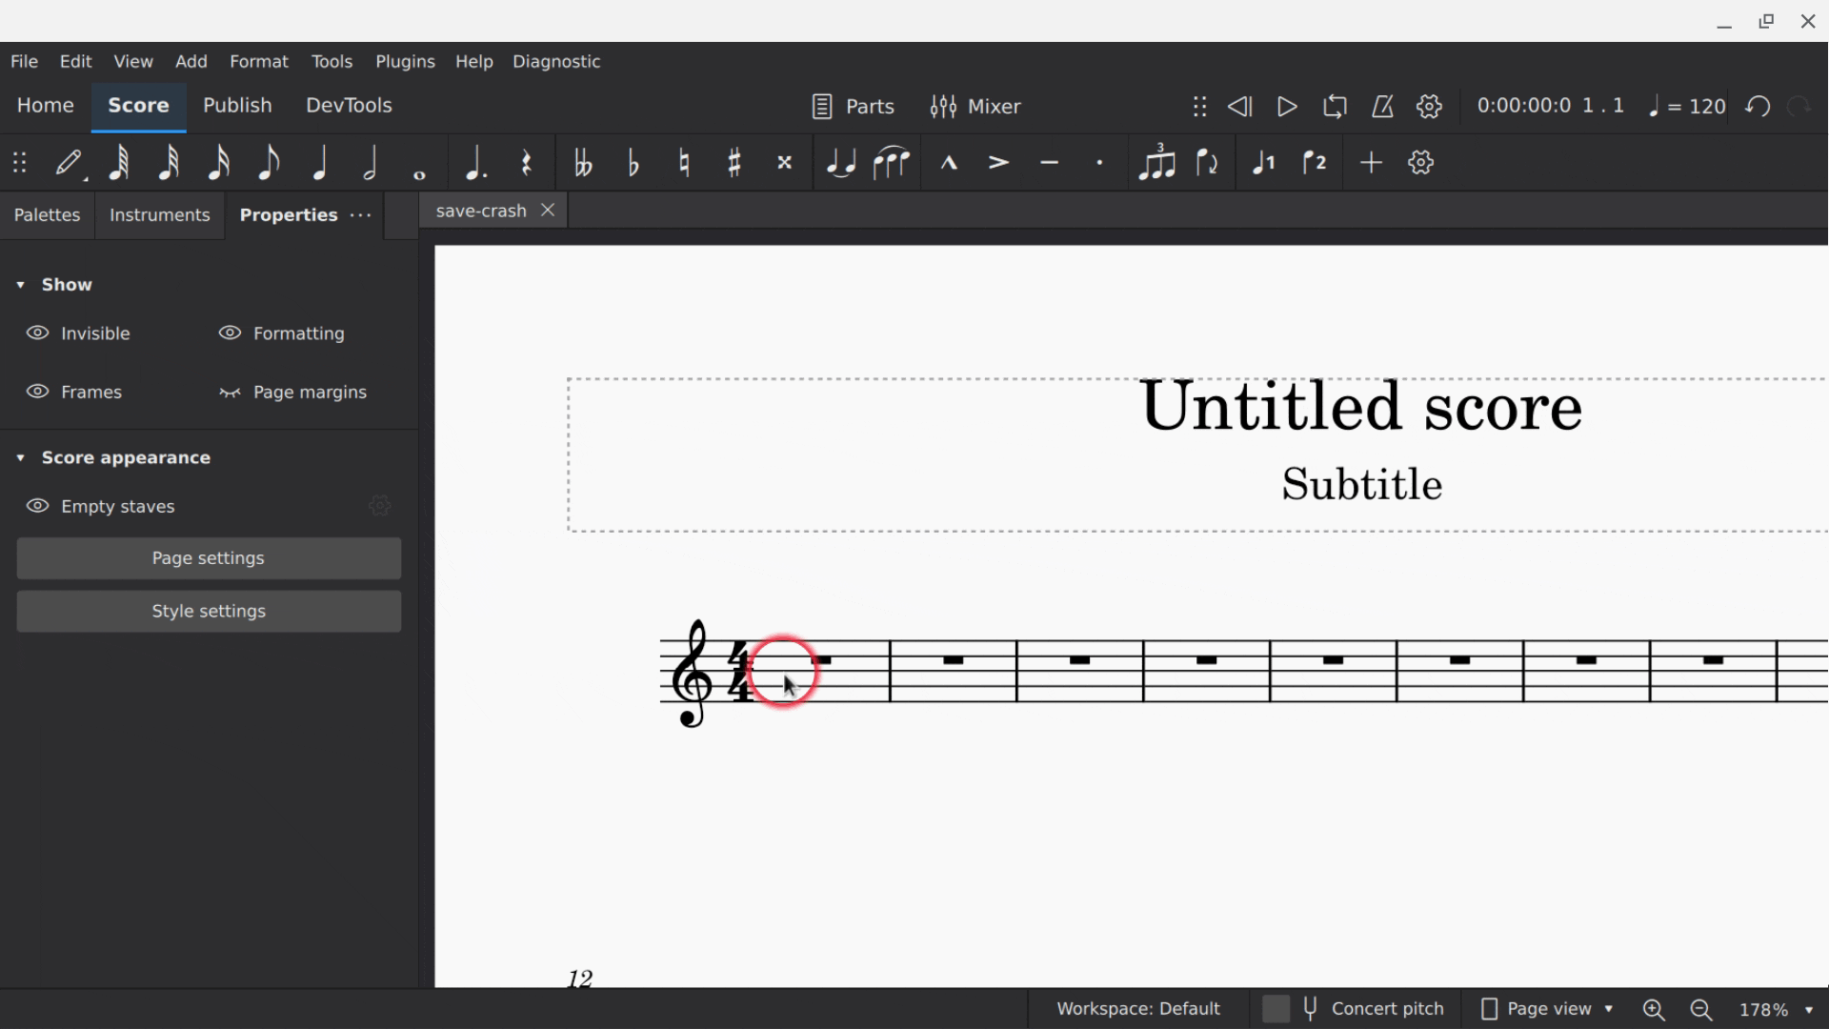1829x1029 pixels.
Task: Insert a rest
Action: pos(526,162)
